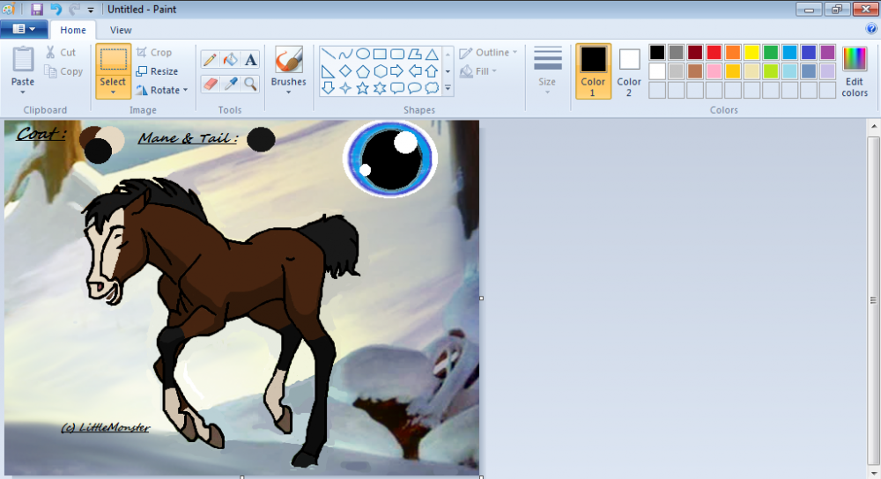
Task: Set Color 2 as the active color
Action: 629,70
